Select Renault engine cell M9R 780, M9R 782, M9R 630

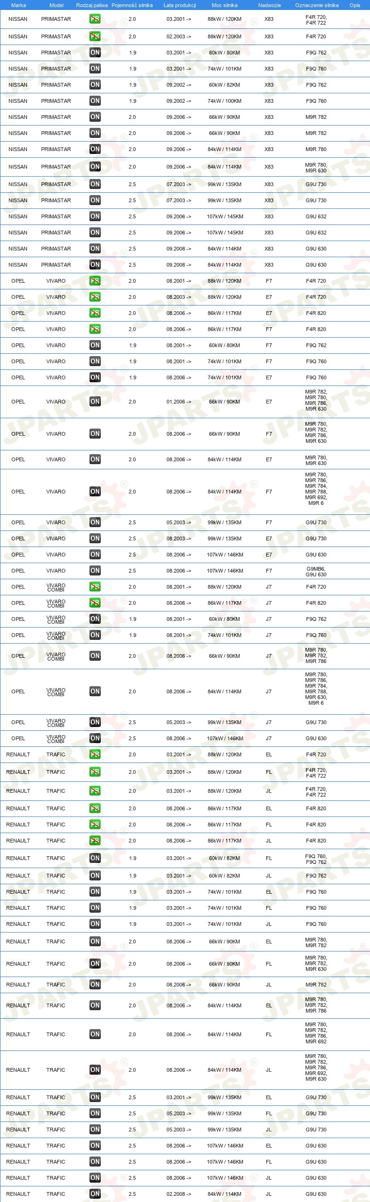[316, 963]
